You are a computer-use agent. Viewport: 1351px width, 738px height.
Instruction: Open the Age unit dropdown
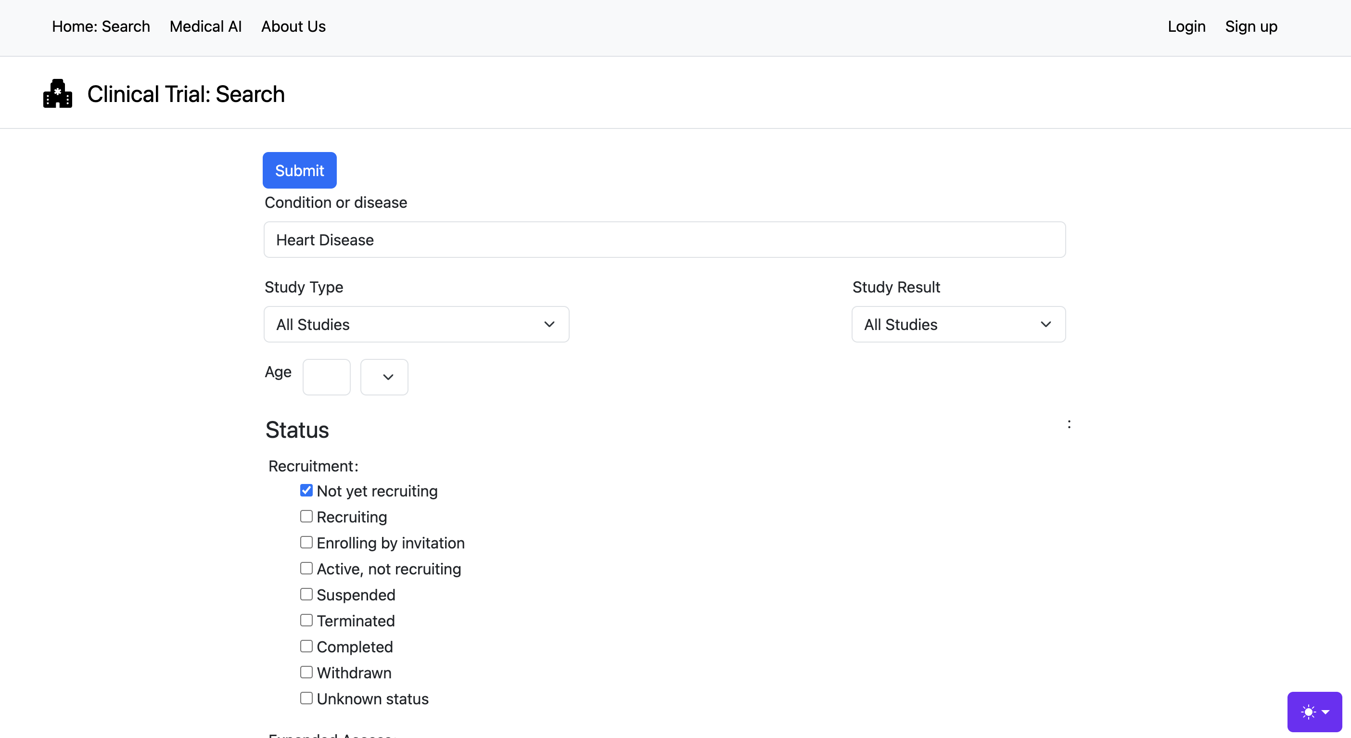[x=384, y=377]
